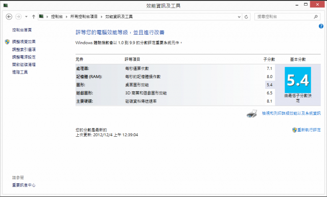327x197 pixels.
Task: Open 進階工具 link
Action: click(20, 72)
